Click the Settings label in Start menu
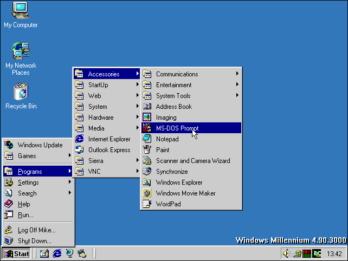The image size is (348, 261). [28, 182]
